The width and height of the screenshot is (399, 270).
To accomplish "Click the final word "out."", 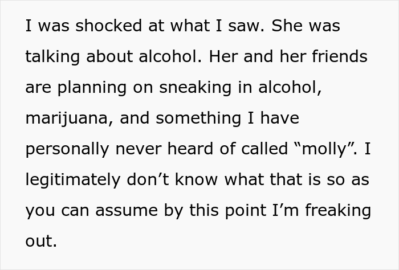I will (41, 241).
